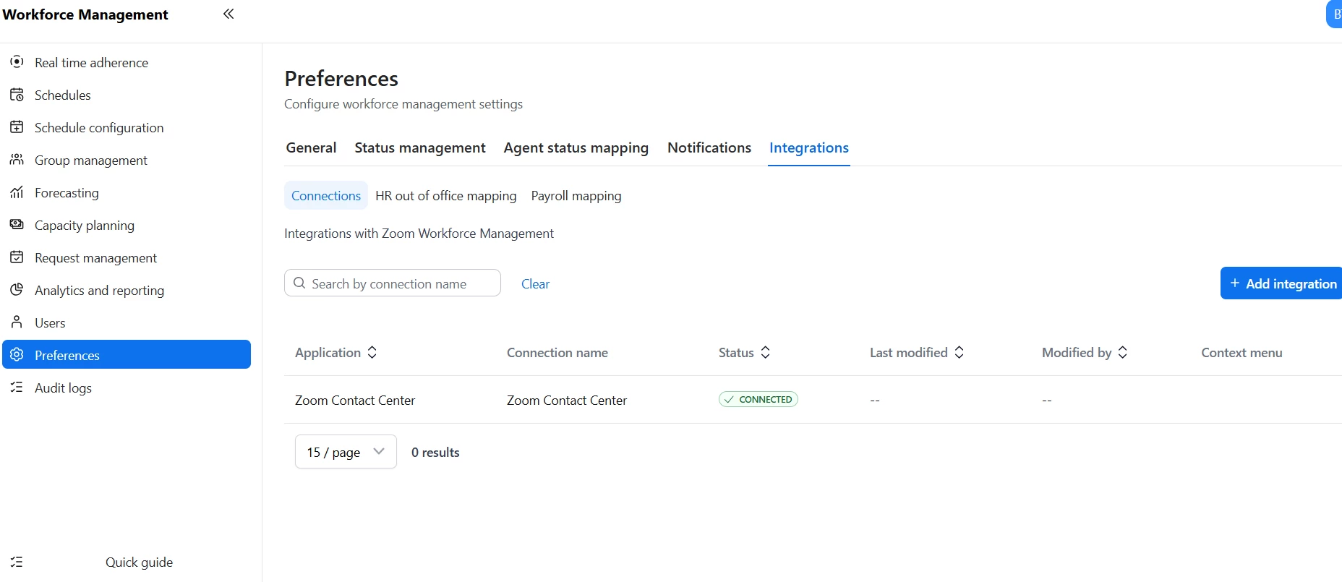Select the Connections sub-tab
The width and height of the screenshot is (1342, 582).
[326, 195]
